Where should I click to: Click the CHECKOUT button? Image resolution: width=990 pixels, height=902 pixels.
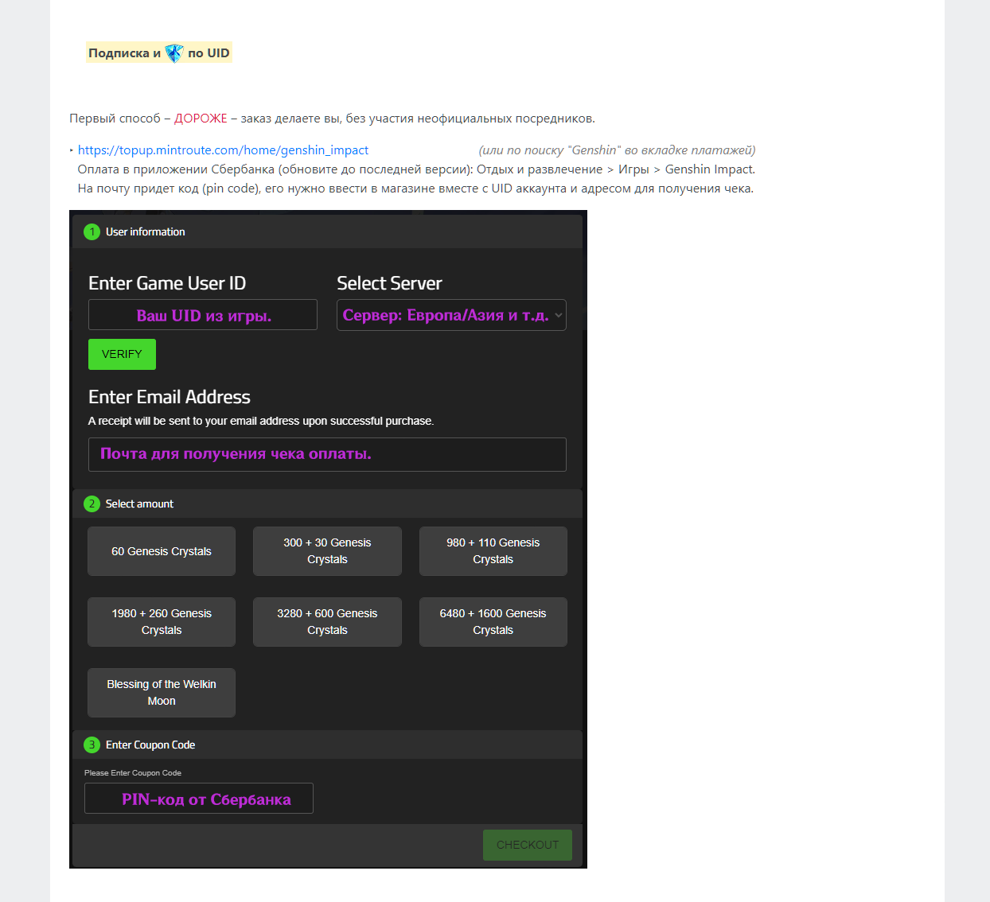(x=528, y=845)
